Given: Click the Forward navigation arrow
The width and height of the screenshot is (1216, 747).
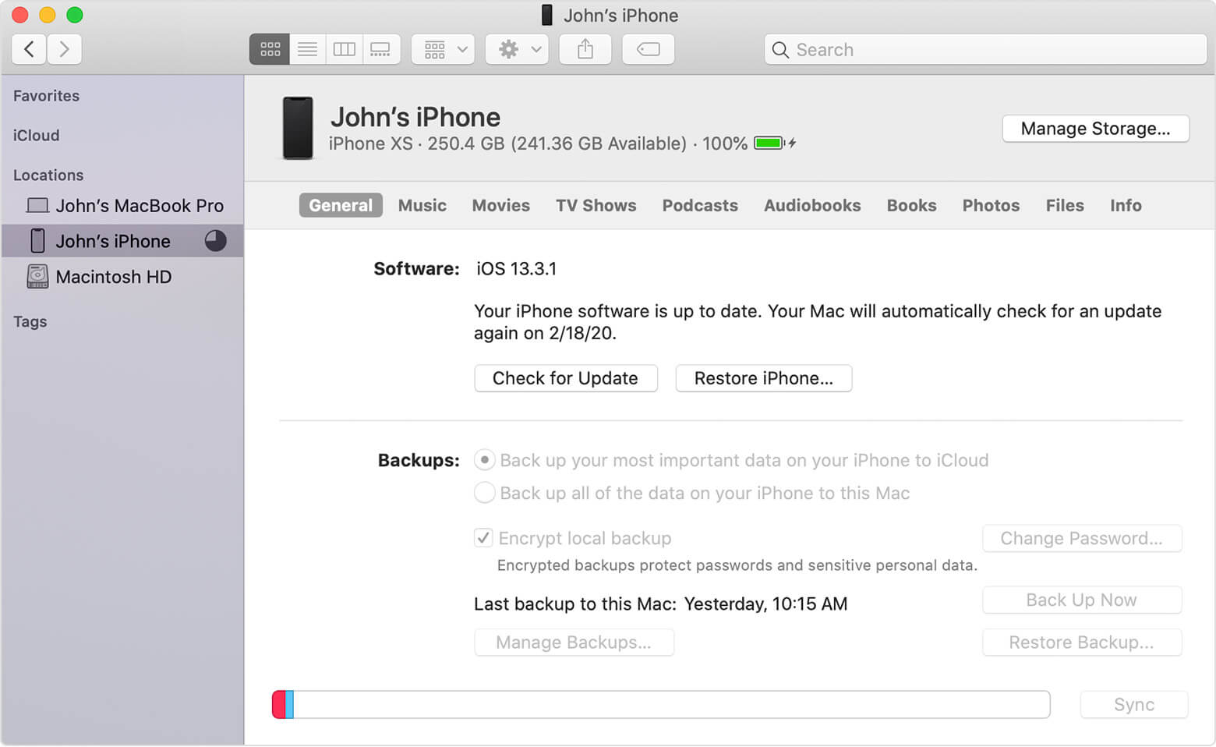Looking at the screenshot, I should (65, 48).
